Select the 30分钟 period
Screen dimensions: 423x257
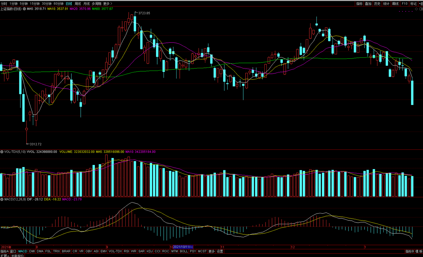47,4
